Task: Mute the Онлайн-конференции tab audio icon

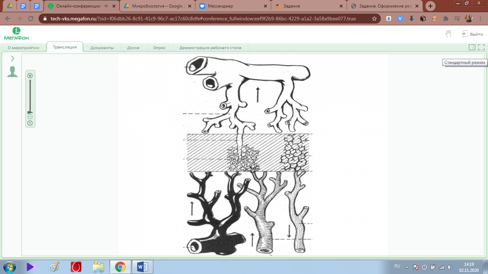Action: point(107,6)
